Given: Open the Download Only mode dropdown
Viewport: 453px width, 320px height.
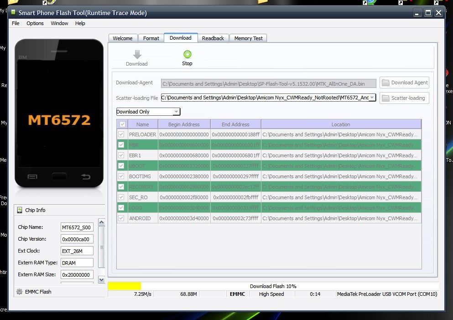Looking at the screenshot, I should pos(176,112).
